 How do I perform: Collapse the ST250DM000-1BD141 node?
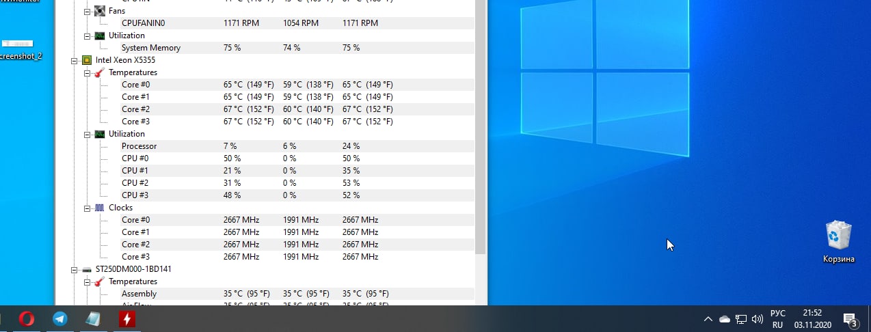[75, 269]
